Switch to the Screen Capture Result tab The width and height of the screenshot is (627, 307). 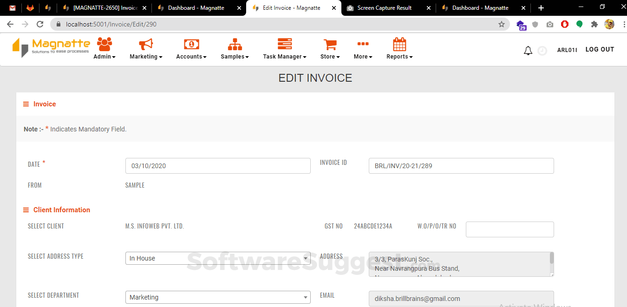coord(384,8)
